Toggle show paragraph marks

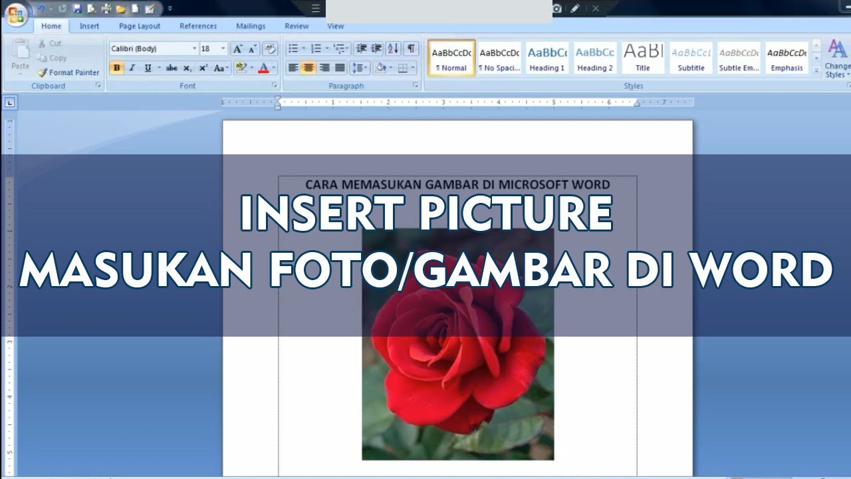pos(412,49)
